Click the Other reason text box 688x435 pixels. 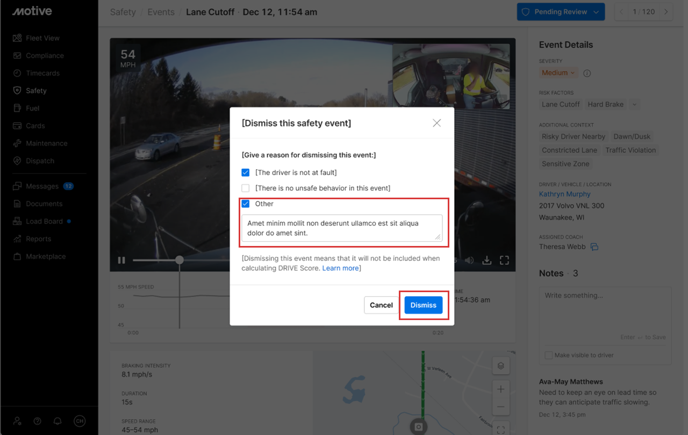click(x=342, y=228)
